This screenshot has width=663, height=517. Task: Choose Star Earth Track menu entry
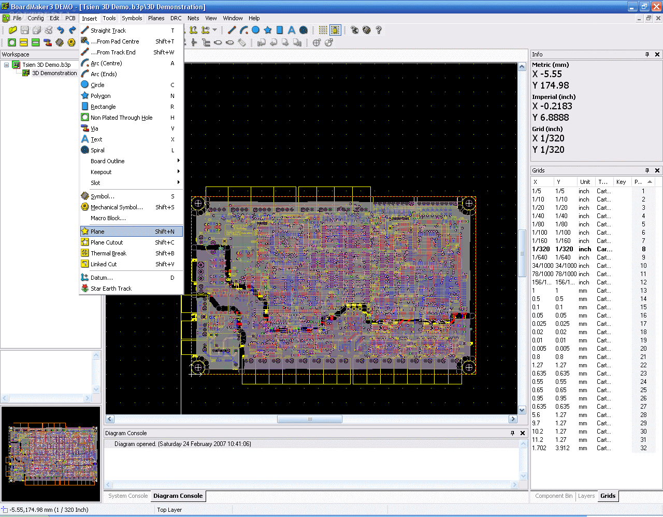coord(131,289)
